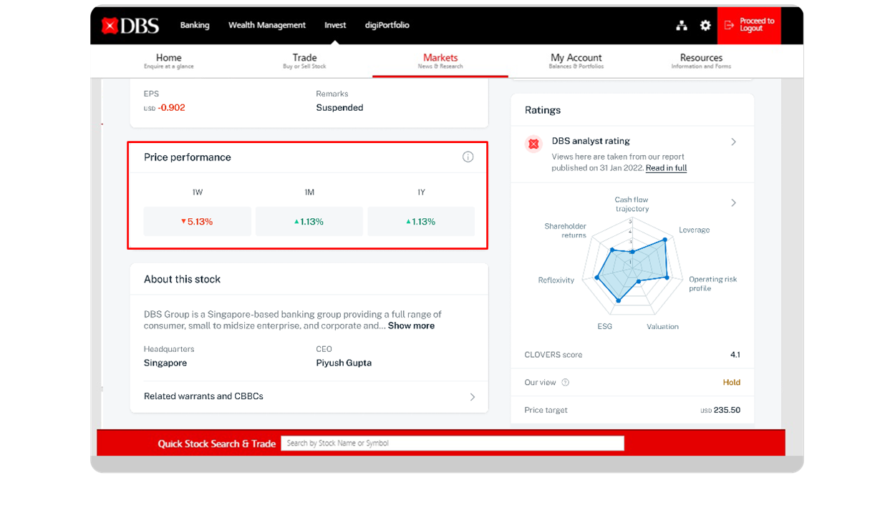Click the Leverage chart label
This screenshot has width=895, height=515.
point(694,230)
